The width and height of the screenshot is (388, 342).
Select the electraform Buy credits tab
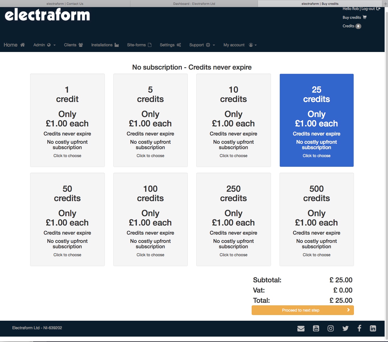[x=320, y=4]
